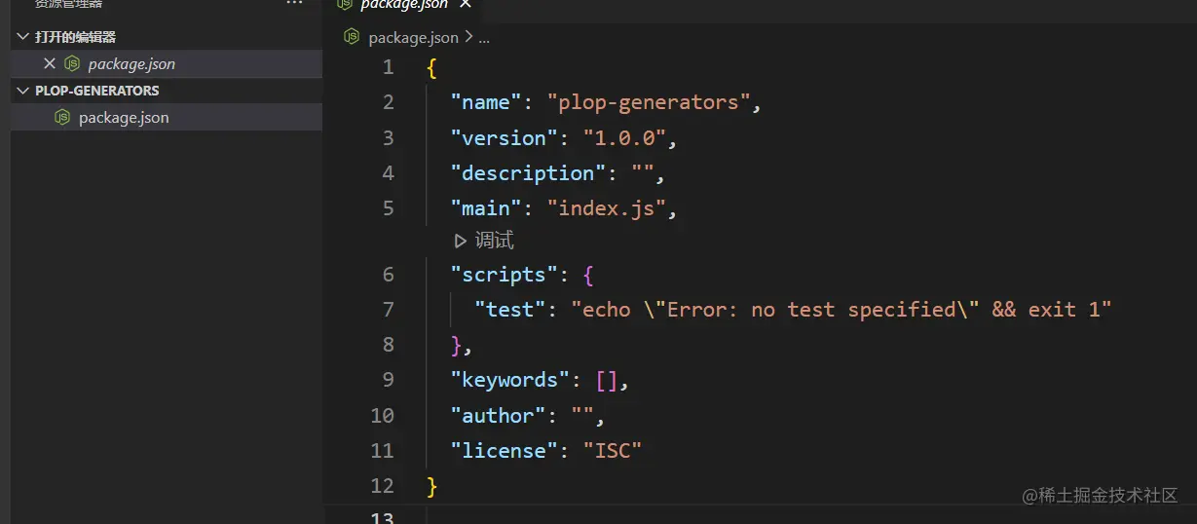
Task: Click the 调试 debug CodeLens link
Action: (494, 241)
